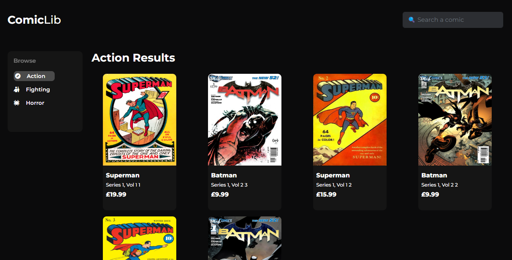Open the Batman issue 1 cover in second row
Viewport: 512px width, 260px height.
245,238
